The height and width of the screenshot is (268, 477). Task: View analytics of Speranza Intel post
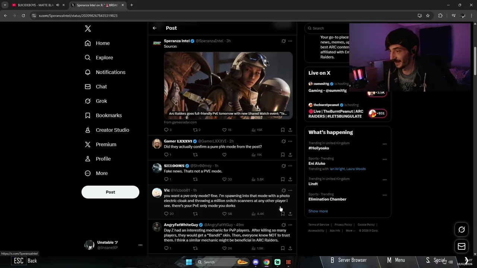tap(257, 130)
